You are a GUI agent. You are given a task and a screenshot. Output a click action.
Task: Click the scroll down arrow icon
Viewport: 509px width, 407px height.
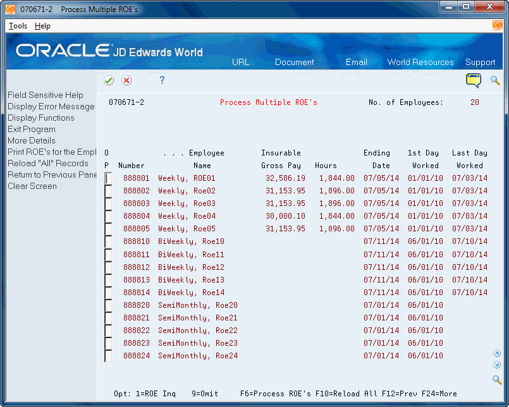tap(496, 365)
